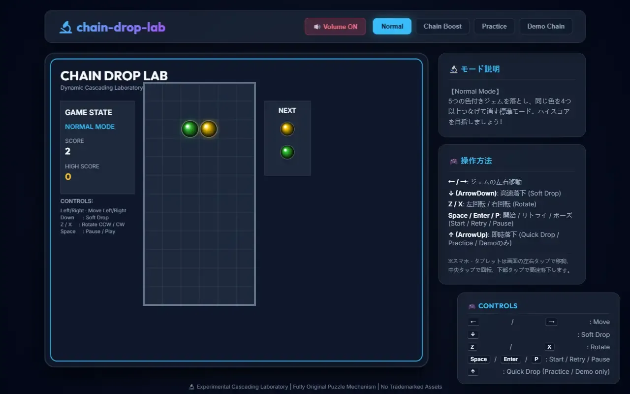Screen dimensions: 630x394
Task: Click the SCORE value 2
Action: [x=68, y=151]
